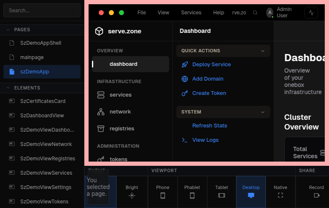The image size is (329, 208).
Task: Click the Search input field
Action: pos(42,10)
